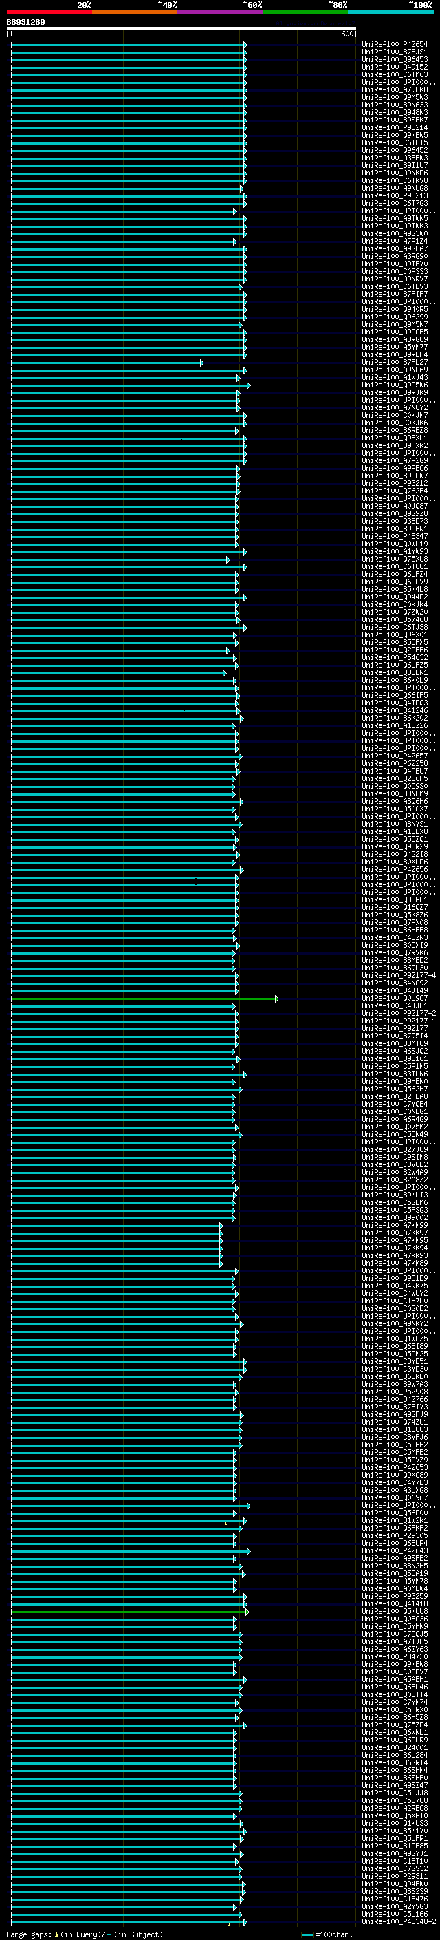
Task: Select the UniRef100_P92177-1 label
Action: (x=399, y=1021)
